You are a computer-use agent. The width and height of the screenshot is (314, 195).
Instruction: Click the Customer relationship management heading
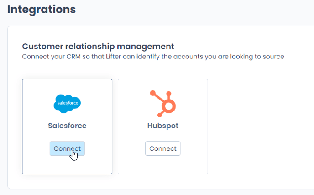tap(98, 47)
